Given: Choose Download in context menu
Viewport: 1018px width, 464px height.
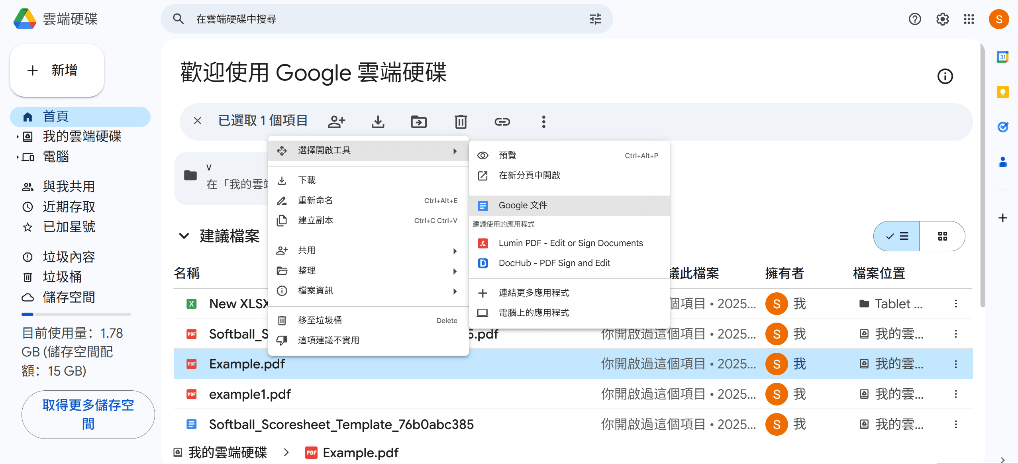Looking at the screenshot, I should click(368, 180).
